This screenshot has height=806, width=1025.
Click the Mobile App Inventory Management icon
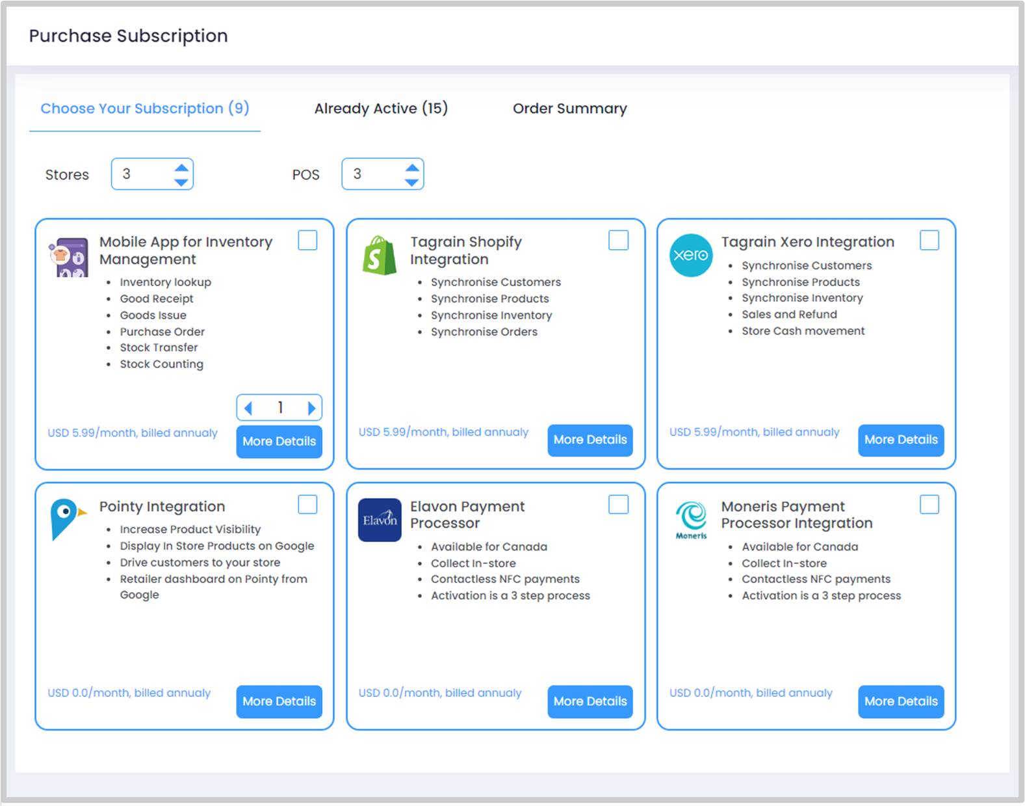point(69,258)
